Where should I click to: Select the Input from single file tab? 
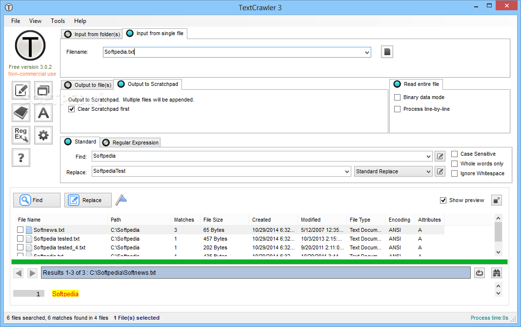pos(155,34)
